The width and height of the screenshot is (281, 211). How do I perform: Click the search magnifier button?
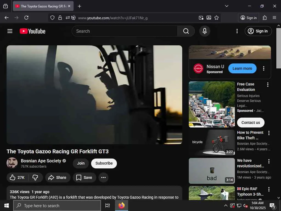point(186,31)
